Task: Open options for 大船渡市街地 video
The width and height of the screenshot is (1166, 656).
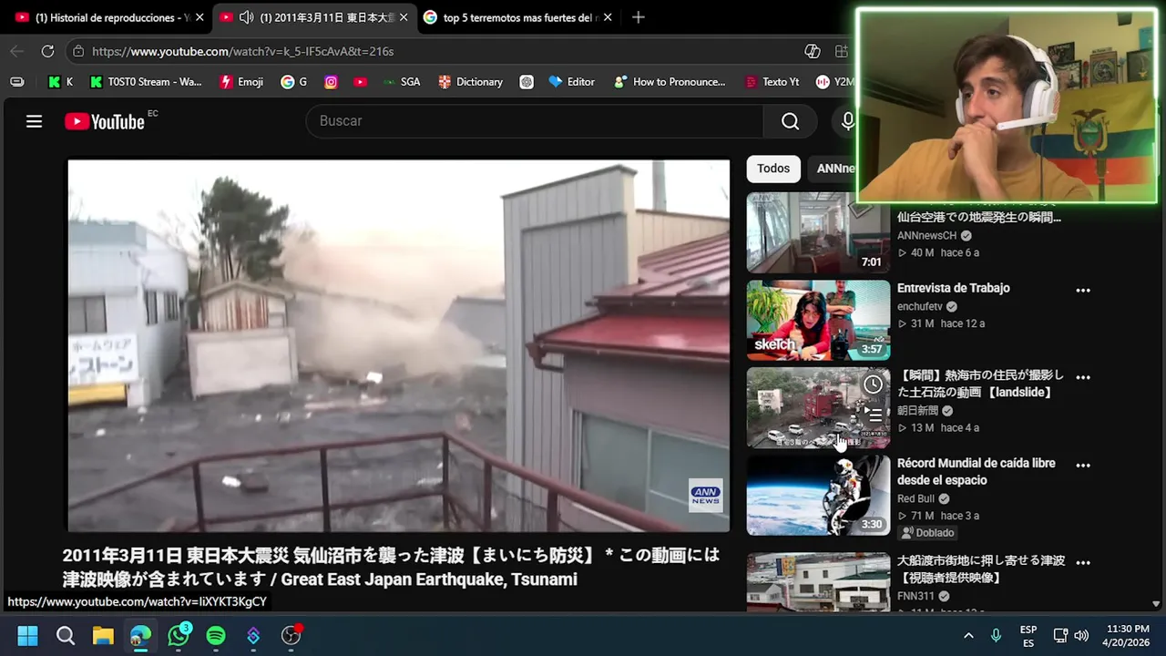Action: coord(1083,562)
